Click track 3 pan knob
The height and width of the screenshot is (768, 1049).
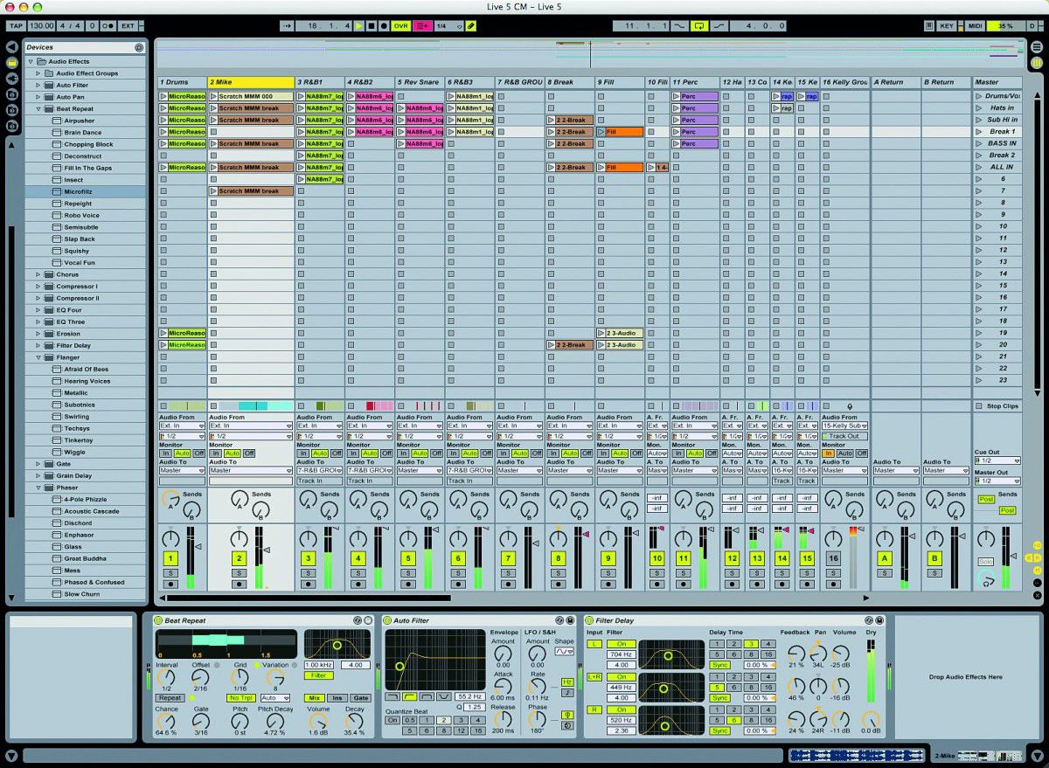(x=307, y=537)
